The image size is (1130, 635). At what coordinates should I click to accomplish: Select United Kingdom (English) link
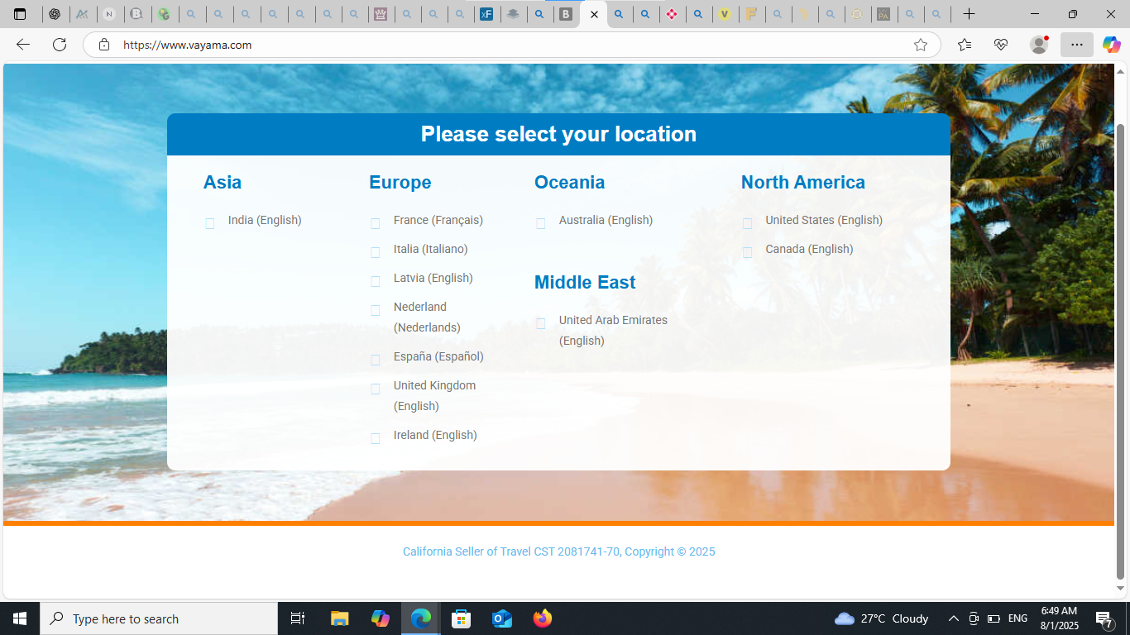[434, 396]
